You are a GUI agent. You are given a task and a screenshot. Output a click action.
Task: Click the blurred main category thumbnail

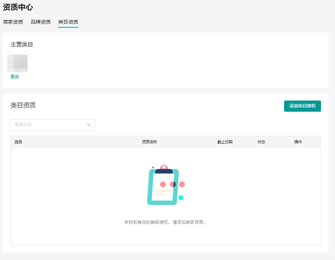[19, 62]
